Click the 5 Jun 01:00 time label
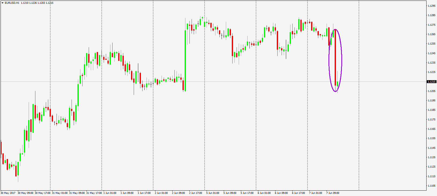This screenshot has height=196, width=437. [213, 193]
